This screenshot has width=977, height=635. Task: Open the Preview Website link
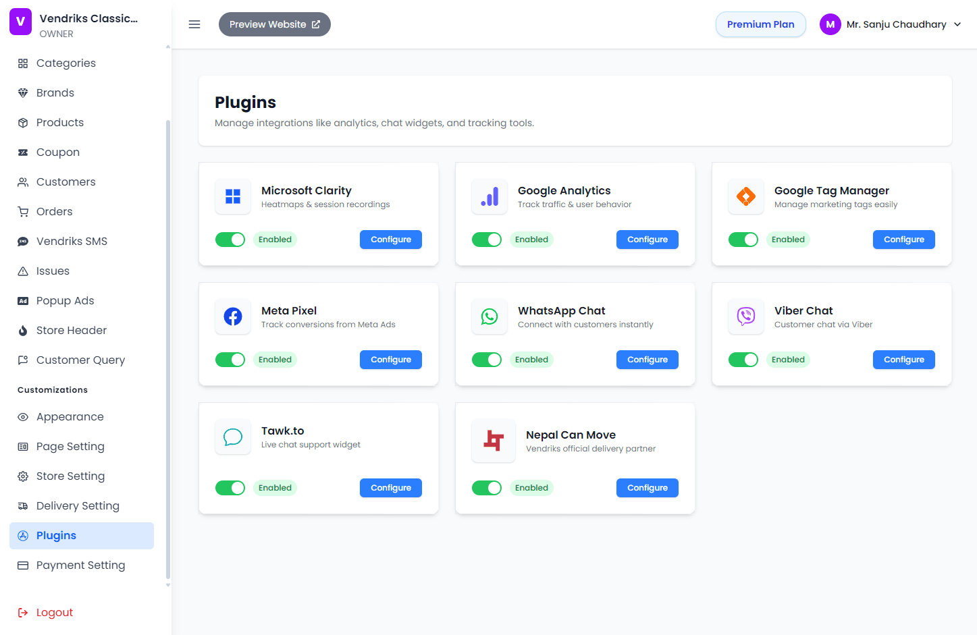point(274,24)
